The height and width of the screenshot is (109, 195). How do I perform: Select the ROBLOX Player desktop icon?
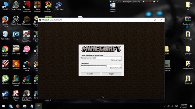tap(16, 95)
